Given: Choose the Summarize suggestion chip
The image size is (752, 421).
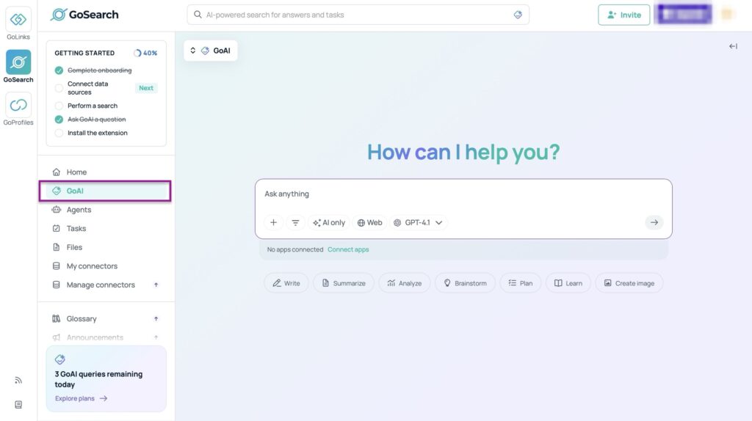Looking at the screenshot, I should coord(344,283).
